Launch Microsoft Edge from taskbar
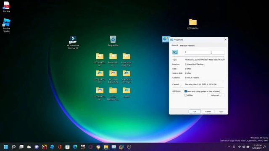 [75, 147]
